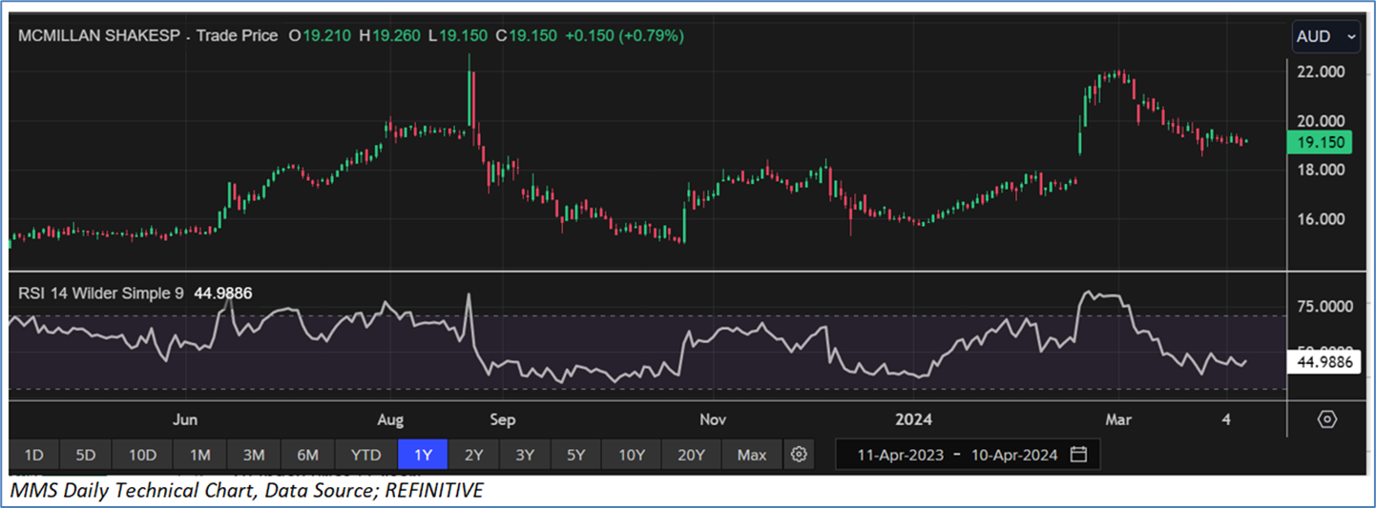This screenshot has width=1376, height=508.
Task: Click the +0.150 (+0.79%) change value
Action: pyautogui.click(x=624, y=36)
